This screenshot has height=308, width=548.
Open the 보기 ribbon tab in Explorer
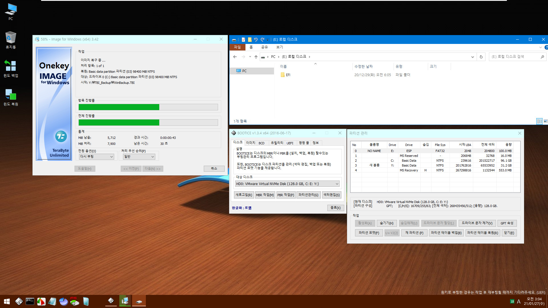[x=280, y=47]
